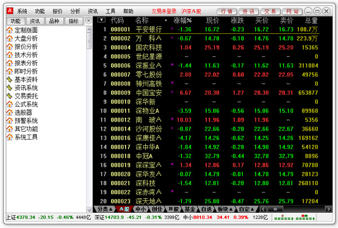Select the B股 bottom tab
This screenshot has width=338, height=228.
pos(174,209)
